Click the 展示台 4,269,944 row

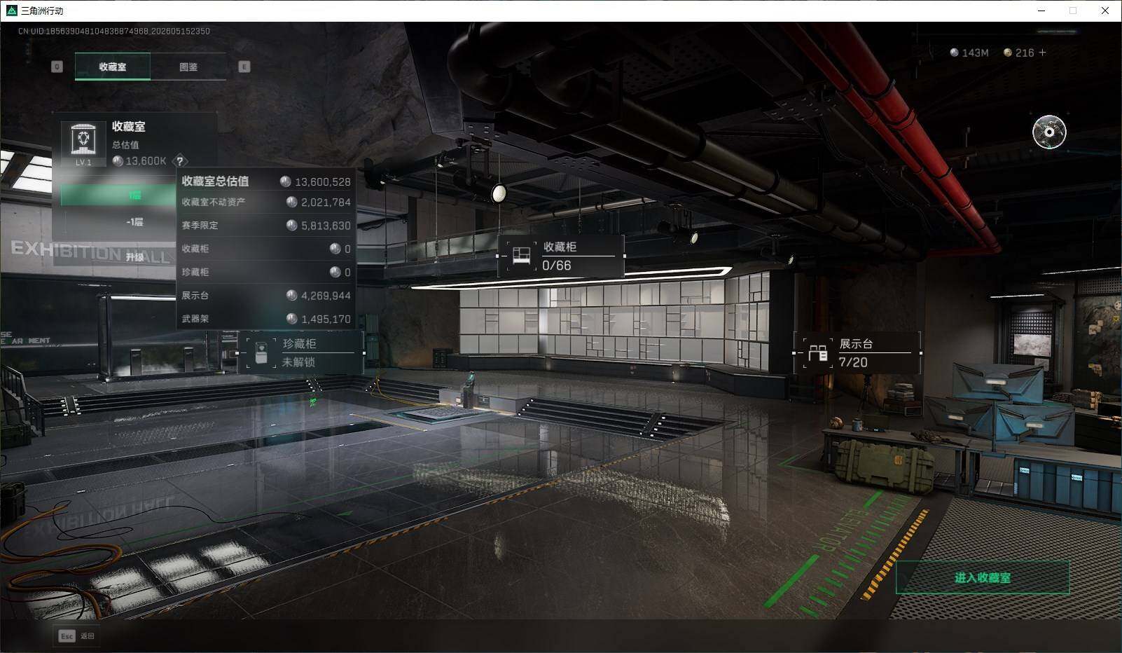[x=266, y=295]
